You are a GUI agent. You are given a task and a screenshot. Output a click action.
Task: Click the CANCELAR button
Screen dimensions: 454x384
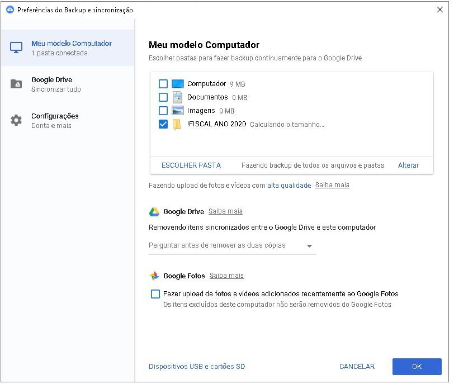tap(357, 367)
